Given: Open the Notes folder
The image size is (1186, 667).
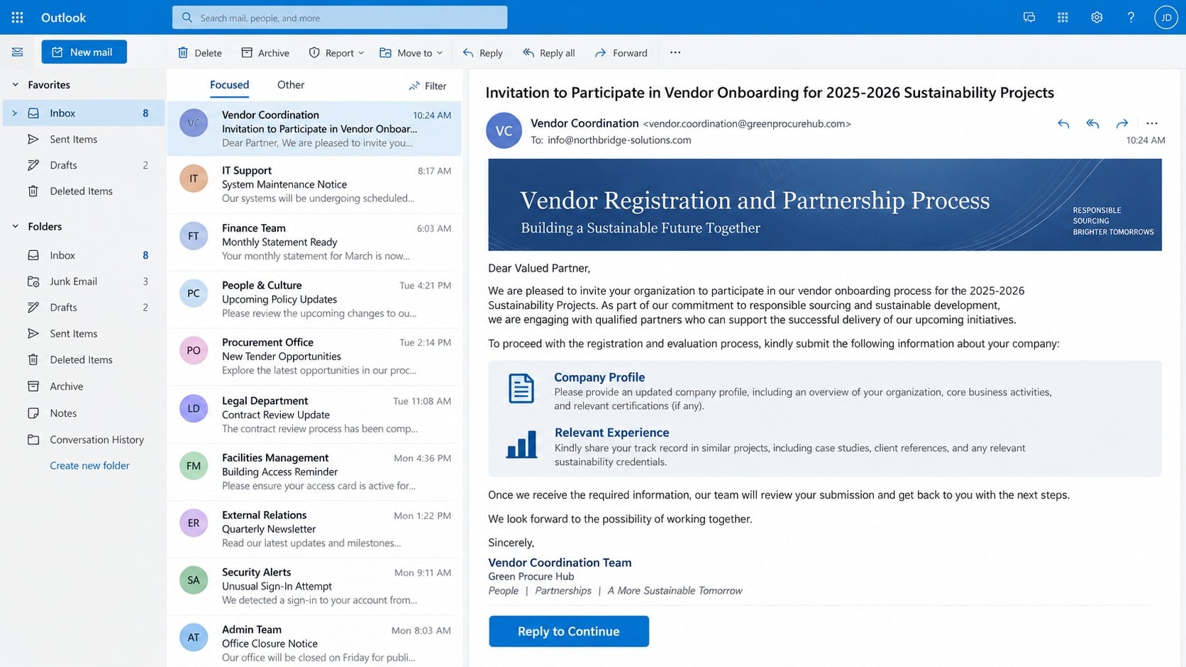Looking at the screenshot, I should (84, 413).
